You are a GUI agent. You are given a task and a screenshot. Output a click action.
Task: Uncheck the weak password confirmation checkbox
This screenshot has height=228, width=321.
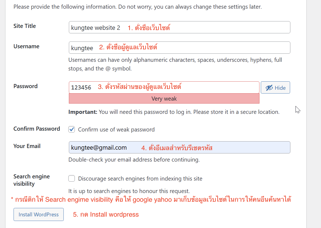pos(72,129)
